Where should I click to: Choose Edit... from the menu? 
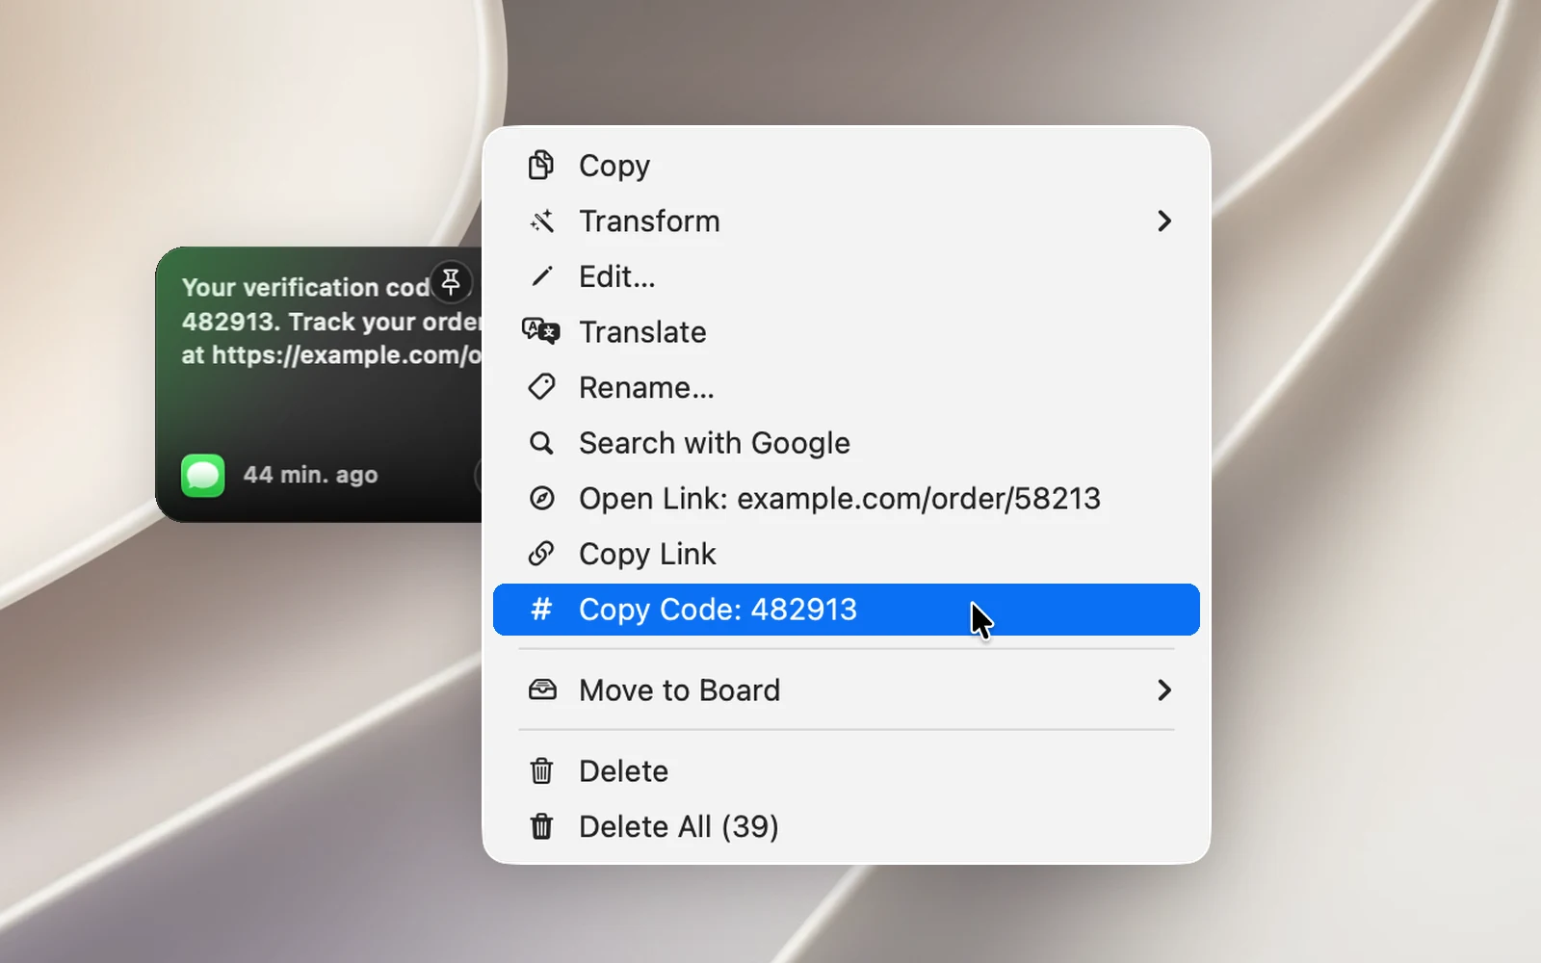click(x=846, y=276)
